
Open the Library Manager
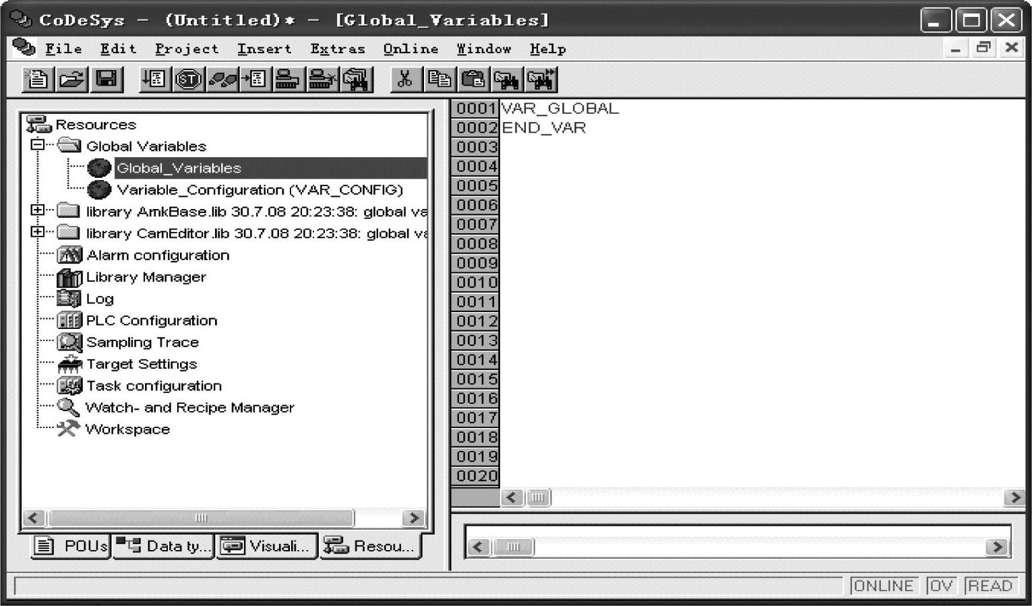pyautogui.click(x=146, y=277)
